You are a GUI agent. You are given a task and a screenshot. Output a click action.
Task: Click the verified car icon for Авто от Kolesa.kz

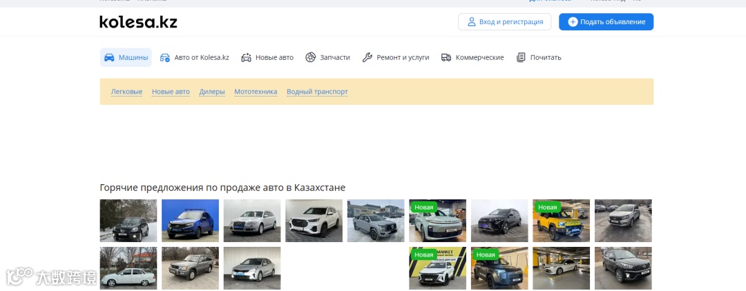(x=164, y=57)
